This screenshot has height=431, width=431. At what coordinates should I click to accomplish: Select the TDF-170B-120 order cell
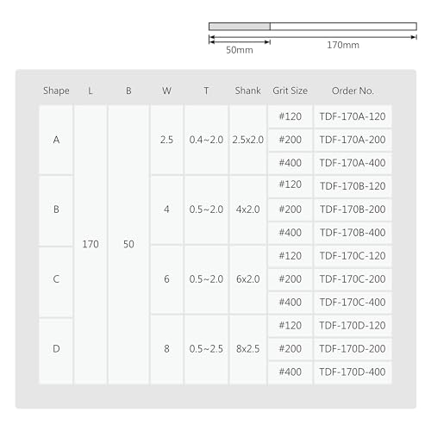(353, 186)
